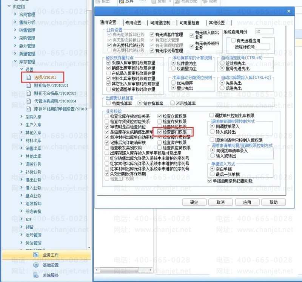Open the 可用量控制 tab

[160, 23]
